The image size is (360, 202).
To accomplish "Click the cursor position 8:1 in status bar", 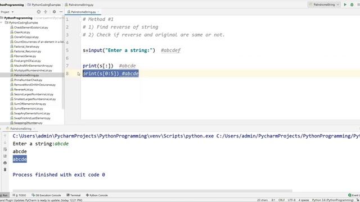I will (x=273, y=200).
